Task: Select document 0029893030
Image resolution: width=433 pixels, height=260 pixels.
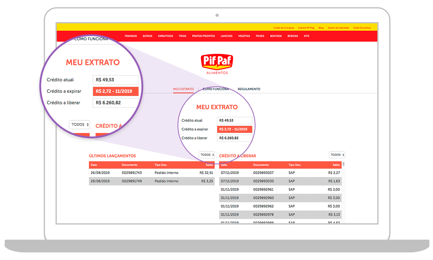Action: coord(263,181)
